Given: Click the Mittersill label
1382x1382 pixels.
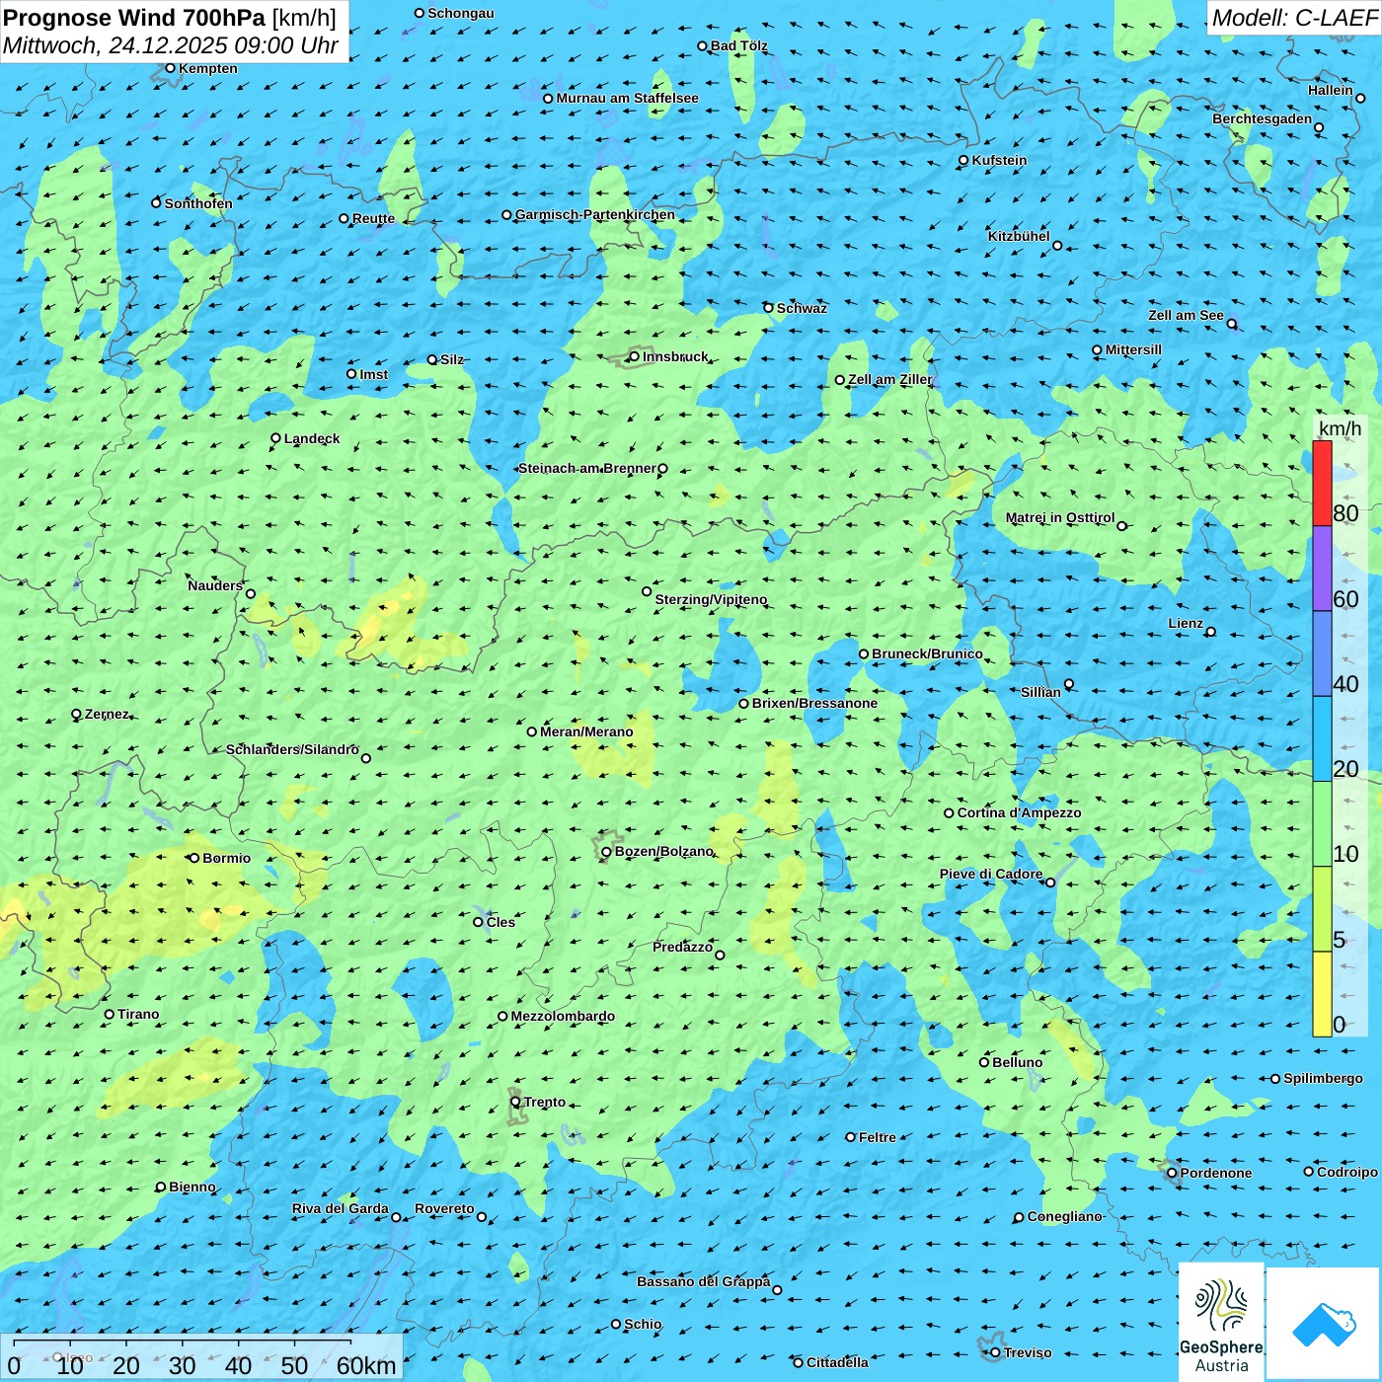Looking at the screenshot, I should tap(1133, 349).
